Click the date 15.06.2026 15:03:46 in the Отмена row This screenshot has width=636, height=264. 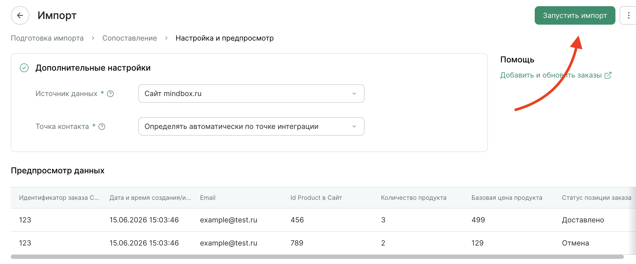[x=144, y=243]
